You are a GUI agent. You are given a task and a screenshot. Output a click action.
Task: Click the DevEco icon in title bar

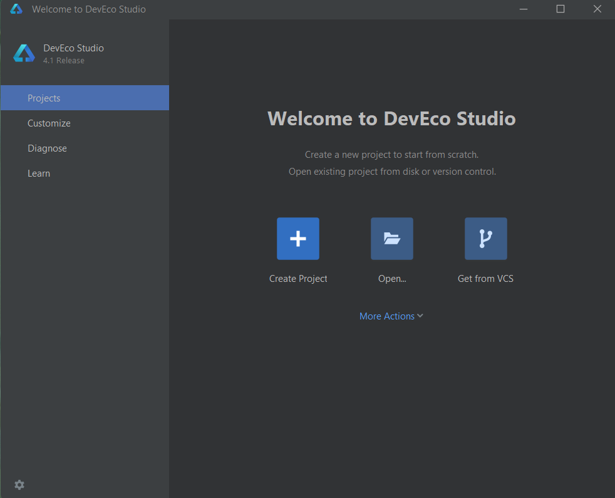click(x=16, y=9)
